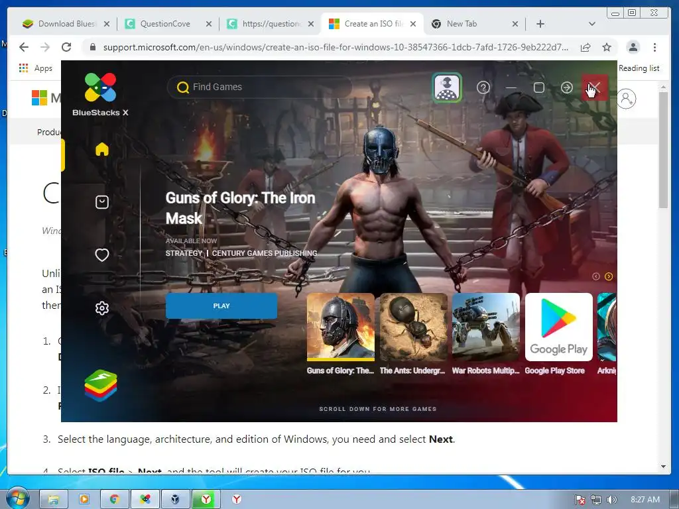Select Guns of Glory game thumbnail
679x509 pixels.
pos(341,327)
